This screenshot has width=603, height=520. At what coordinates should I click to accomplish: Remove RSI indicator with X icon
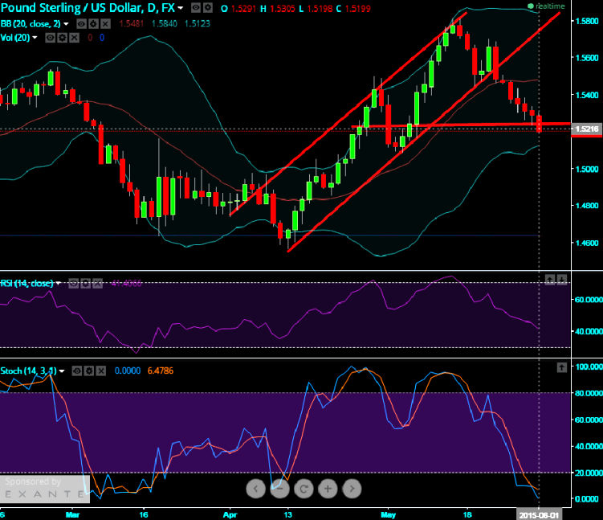[98, 284]
